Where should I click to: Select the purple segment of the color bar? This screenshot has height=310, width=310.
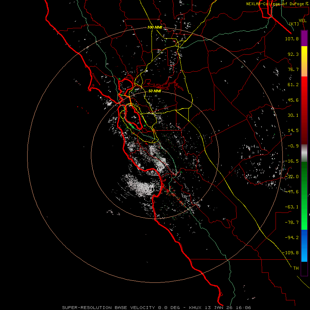coord(304,38)
